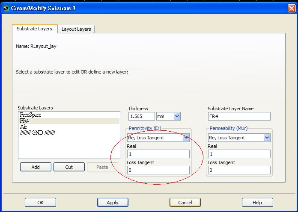Open the Layout Layers tab
The width and height of the screenshot is (298, 212).
pos(76,29)
